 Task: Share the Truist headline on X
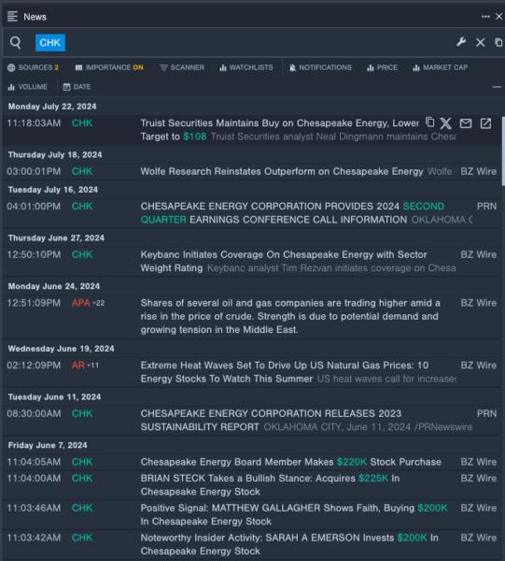tap(445, 123)
